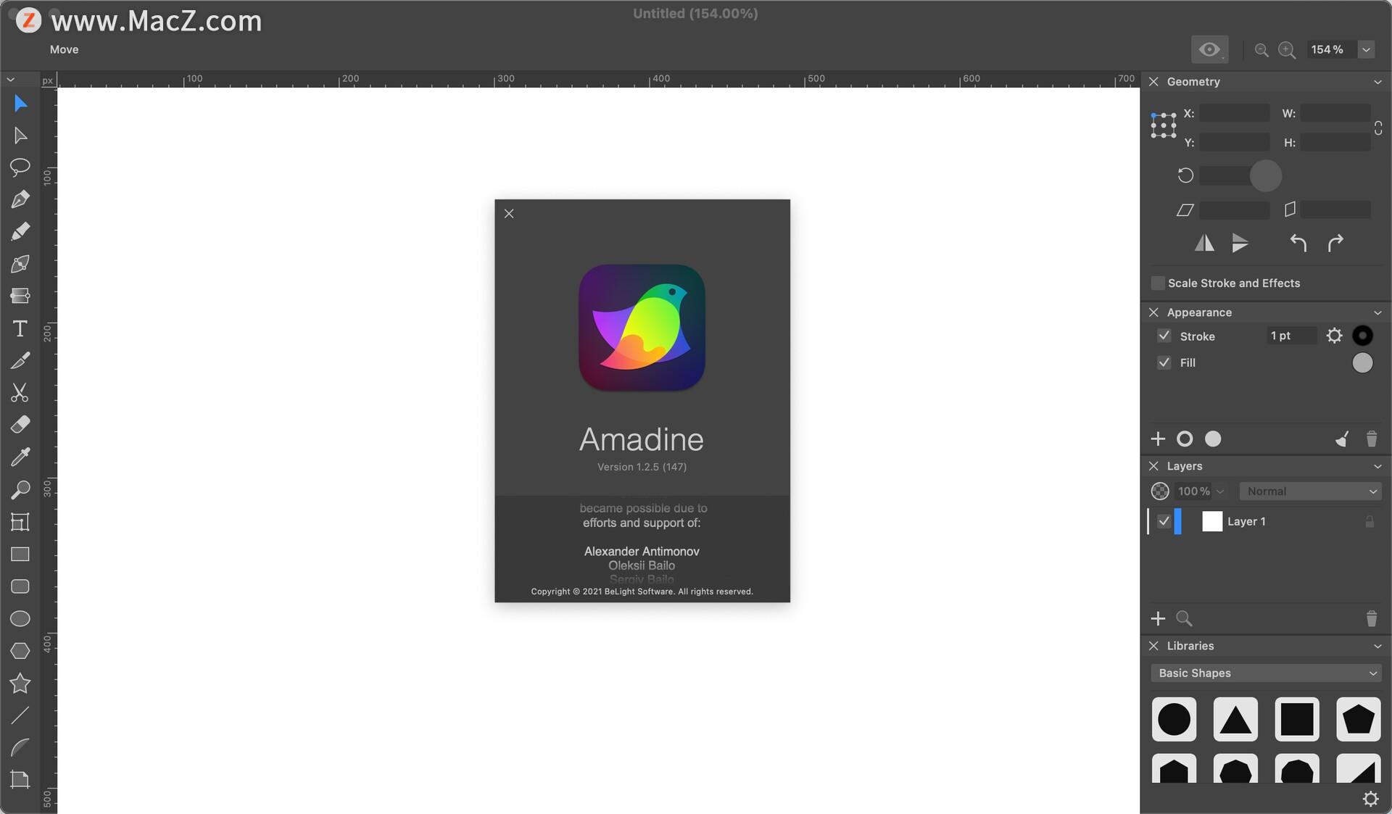Choose the Rectangle shape tool

(x=20, y=555)
